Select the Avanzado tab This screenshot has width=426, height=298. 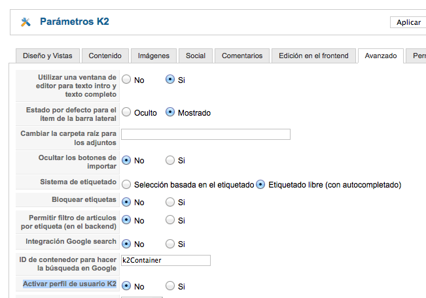(381, 56)
